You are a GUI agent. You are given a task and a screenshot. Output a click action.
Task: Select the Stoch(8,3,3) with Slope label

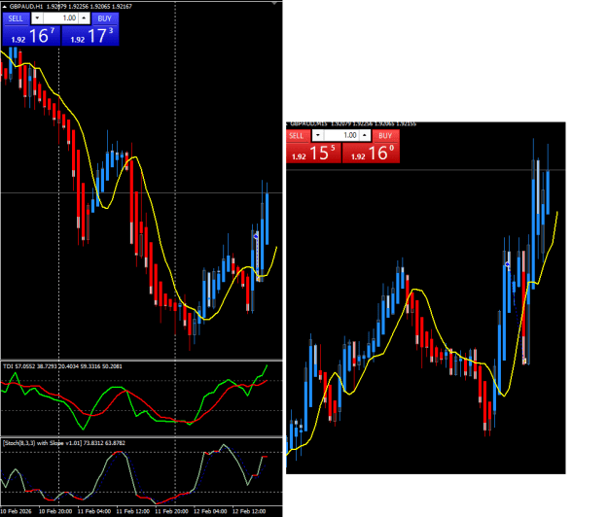click(64, 443)
